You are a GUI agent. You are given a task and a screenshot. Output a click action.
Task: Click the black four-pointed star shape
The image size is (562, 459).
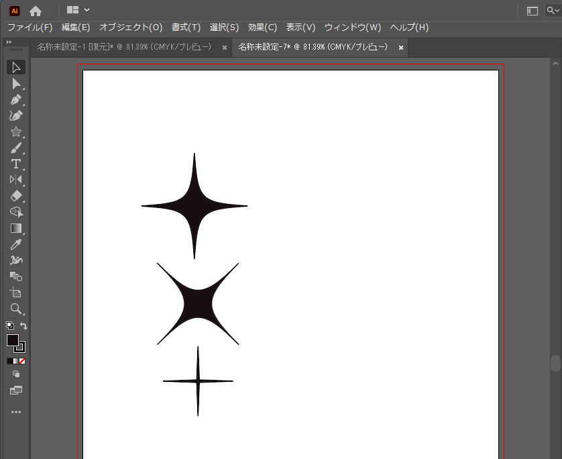pyautogui.click(x=194, y=205)
